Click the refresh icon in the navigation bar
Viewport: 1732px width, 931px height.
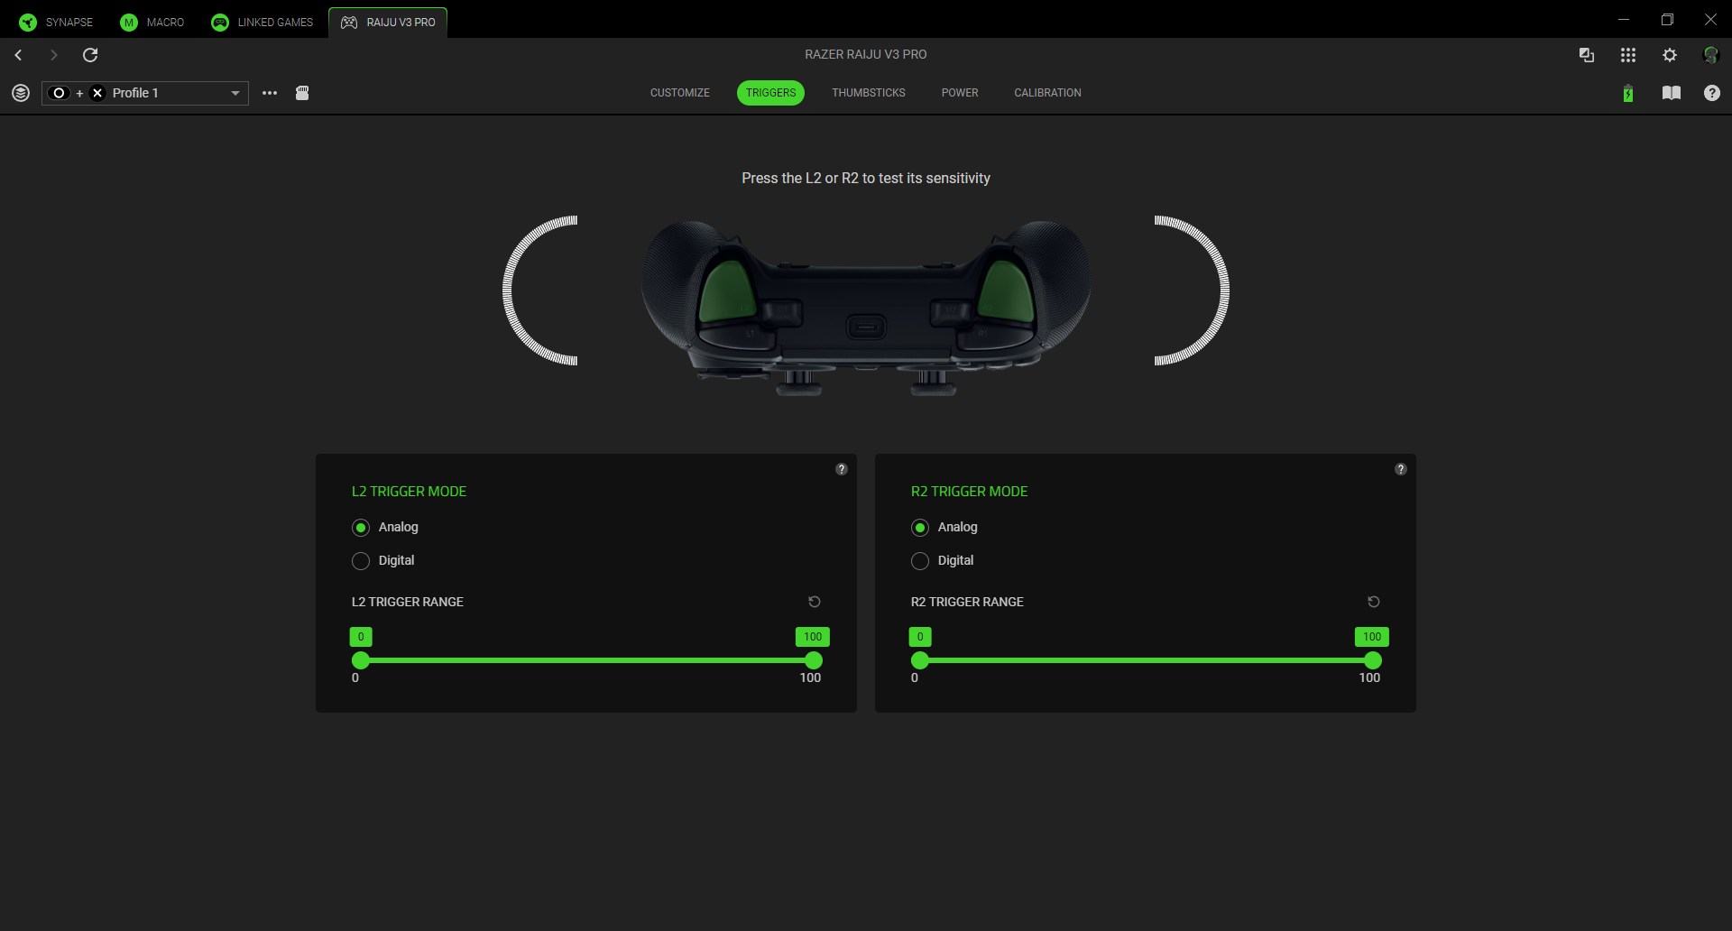[90, 55]
